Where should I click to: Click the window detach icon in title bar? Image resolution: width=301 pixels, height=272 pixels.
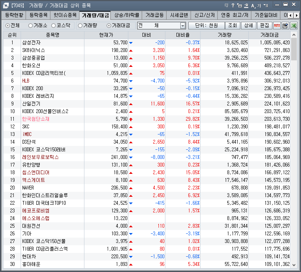pyautogui.click(x=240, y=5)
